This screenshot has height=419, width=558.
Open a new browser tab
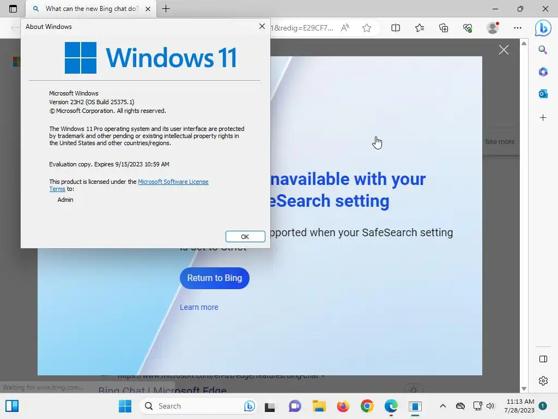click(166, 9)
